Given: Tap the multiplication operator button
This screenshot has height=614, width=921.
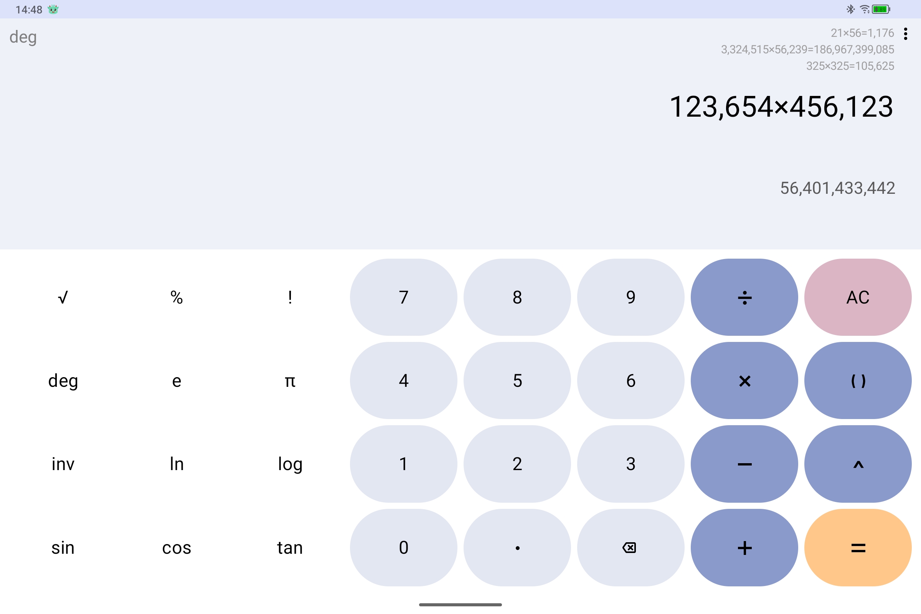Looking at the screenshot, I should coord(744,381).
